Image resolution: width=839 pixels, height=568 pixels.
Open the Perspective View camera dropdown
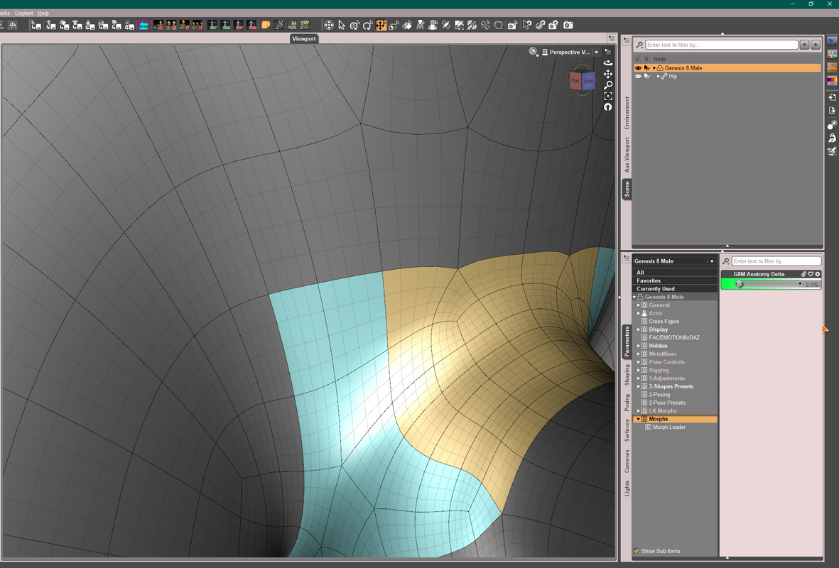coord(597,53)
